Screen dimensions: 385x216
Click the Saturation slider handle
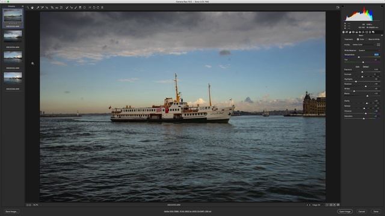coord(364,119)
